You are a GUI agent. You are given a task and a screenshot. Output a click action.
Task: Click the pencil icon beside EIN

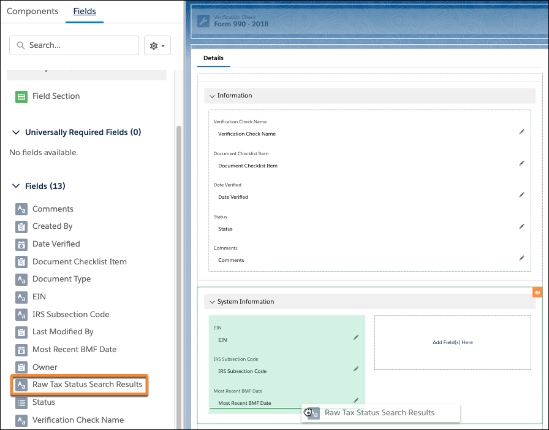356,337
